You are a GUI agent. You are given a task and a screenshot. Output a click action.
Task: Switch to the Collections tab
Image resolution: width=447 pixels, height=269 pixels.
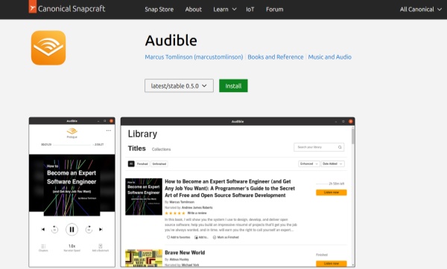[161, 149]
